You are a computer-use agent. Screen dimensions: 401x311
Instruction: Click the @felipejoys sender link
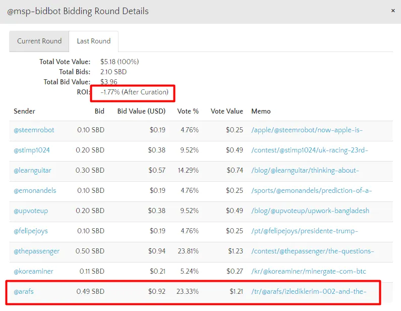tap(31, 231)
